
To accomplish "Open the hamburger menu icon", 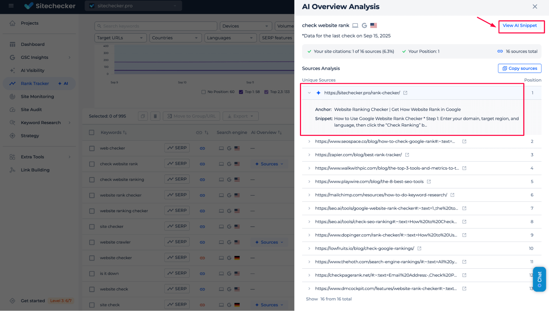I will click(11, 5).
